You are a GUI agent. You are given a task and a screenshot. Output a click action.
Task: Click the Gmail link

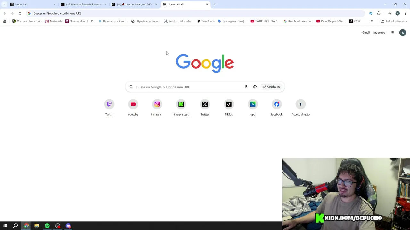click(x=366, y=33)
